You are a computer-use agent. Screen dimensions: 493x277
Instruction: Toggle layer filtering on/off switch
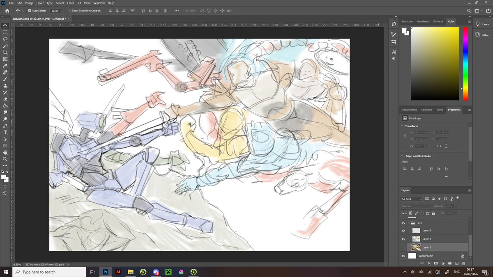pos(458,198)
